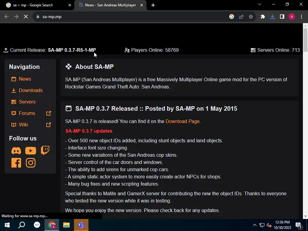This screenshot has height=231, width=308.
Task: Click the external link icon beside Forums
Action: [x=48, y=113]
